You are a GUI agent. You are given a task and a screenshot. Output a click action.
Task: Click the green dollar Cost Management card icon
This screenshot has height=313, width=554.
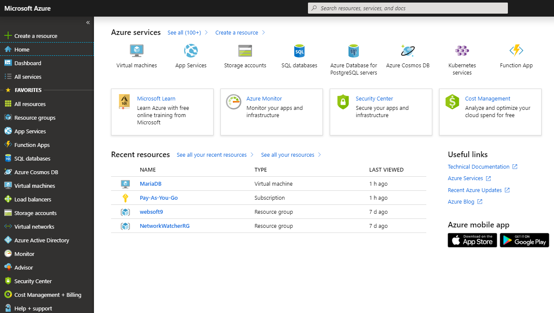(x=452, y=102)
